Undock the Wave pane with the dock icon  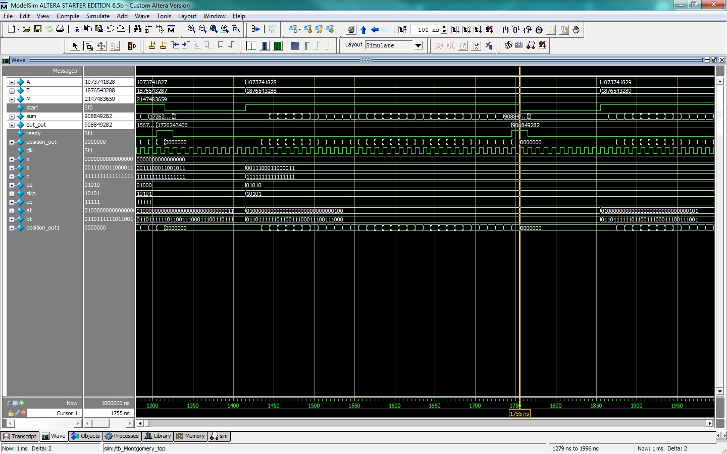pos(714,60)
